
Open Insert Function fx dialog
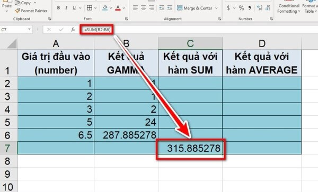73,30
